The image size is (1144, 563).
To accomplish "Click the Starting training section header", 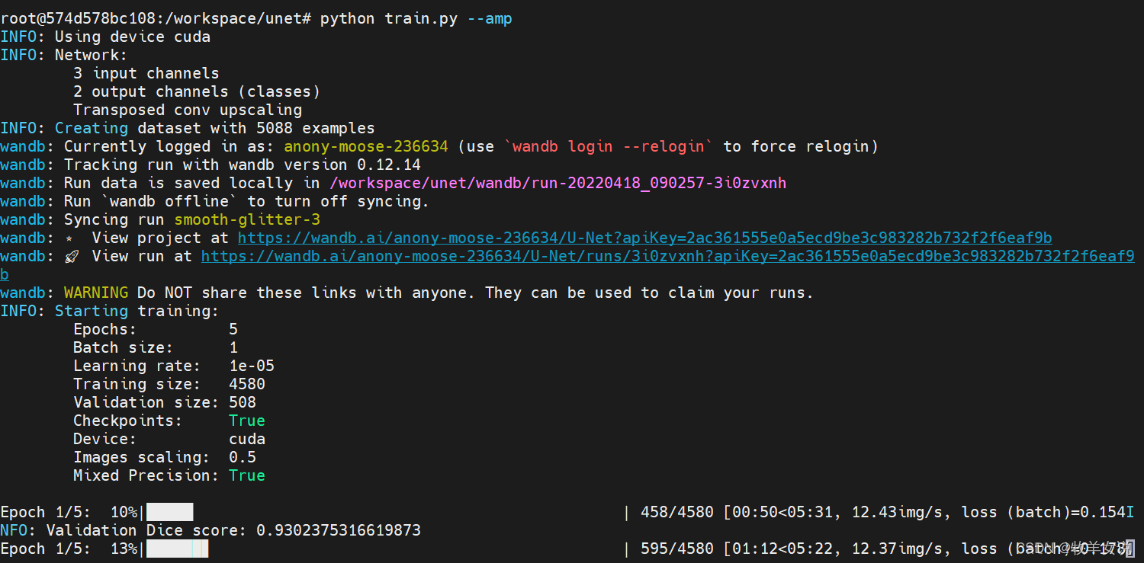I will pyautogui.click(x=137, y=311).
